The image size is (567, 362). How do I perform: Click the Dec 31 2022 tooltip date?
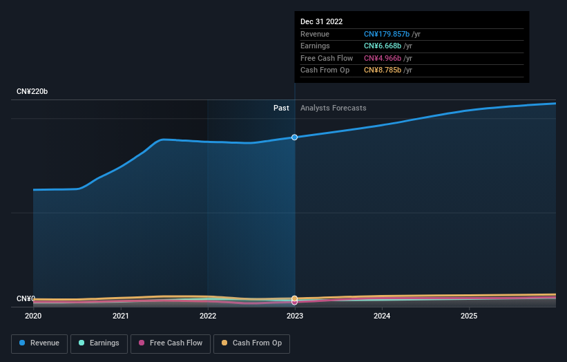pos(321,21)
